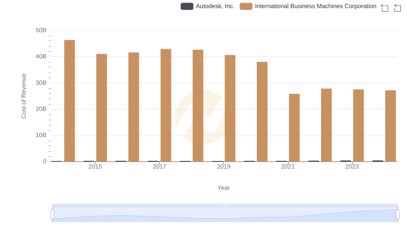Click the 50B y-axis label
Viewport: 407px width, 234px height.
point(41,30)
